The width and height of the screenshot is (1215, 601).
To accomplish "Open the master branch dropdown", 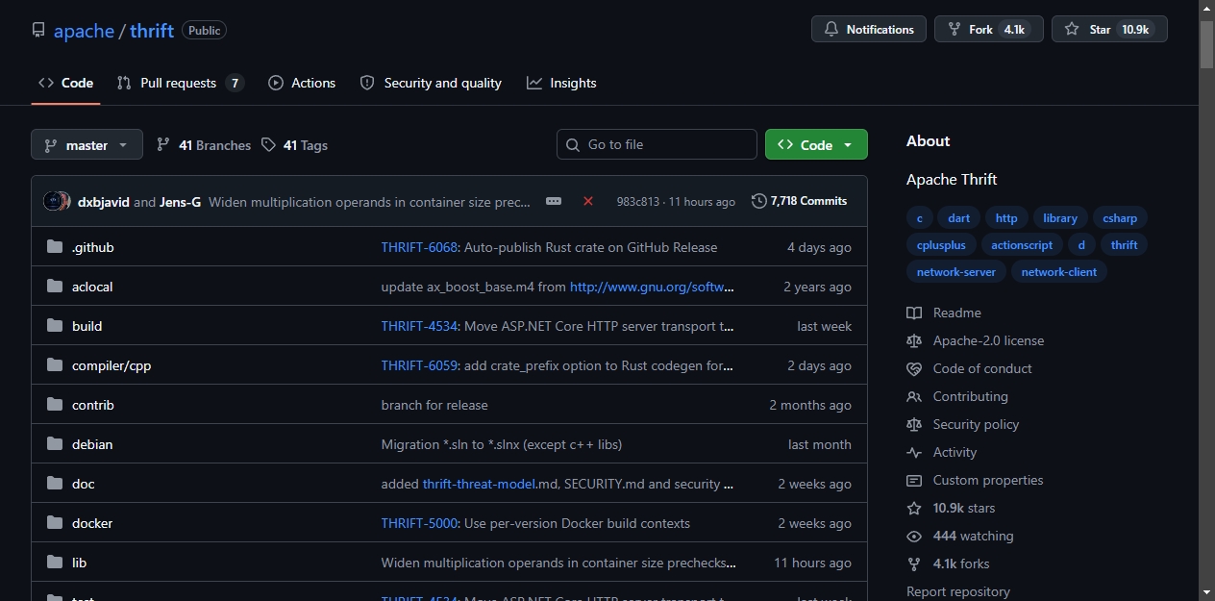I will pos(87,144).
